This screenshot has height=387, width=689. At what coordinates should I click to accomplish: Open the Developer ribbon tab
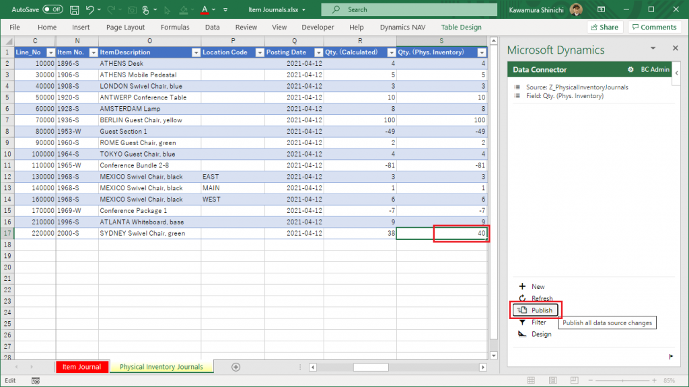pos(318,27)
